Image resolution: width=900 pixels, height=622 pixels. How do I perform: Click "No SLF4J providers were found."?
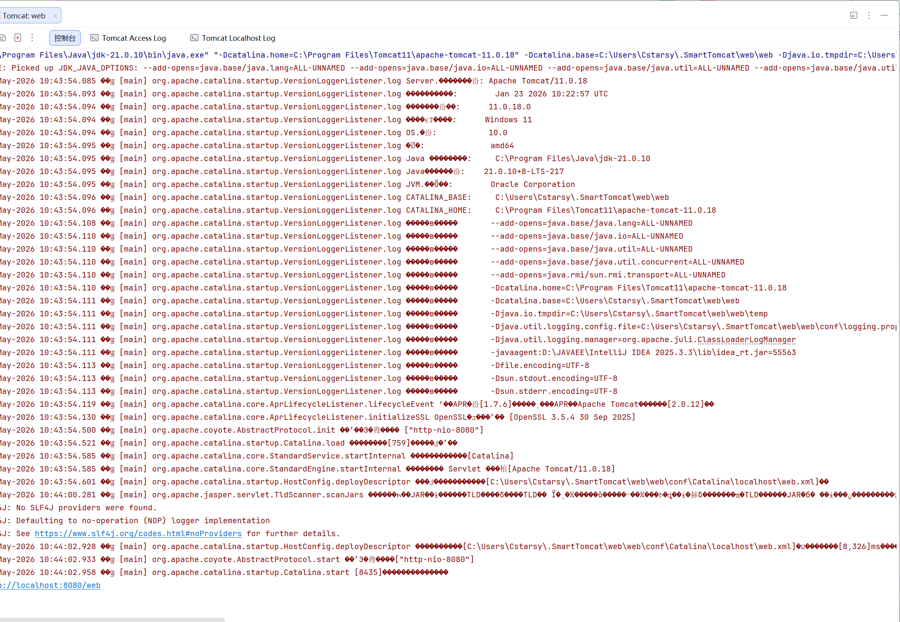tap(86, 508)
